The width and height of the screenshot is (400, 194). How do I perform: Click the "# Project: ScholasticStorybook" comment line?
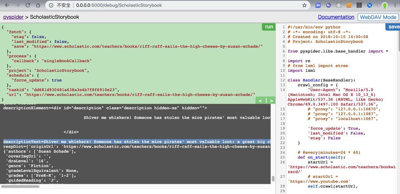(x=325, y=41)
